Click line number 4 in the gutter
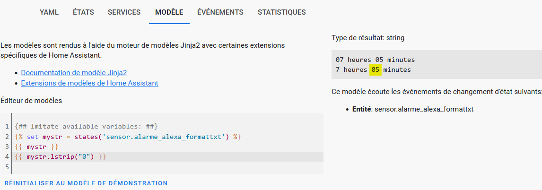Viewport: 542px width, 190px height. click(x=7, y=157)
